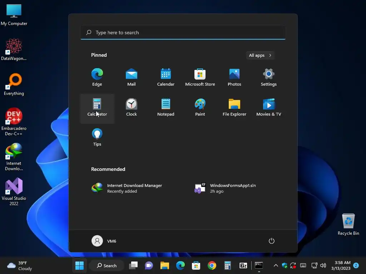The image size is (366, 274).
Task: Select the My Computer desktop icon
Action: (x=14, y=15)
